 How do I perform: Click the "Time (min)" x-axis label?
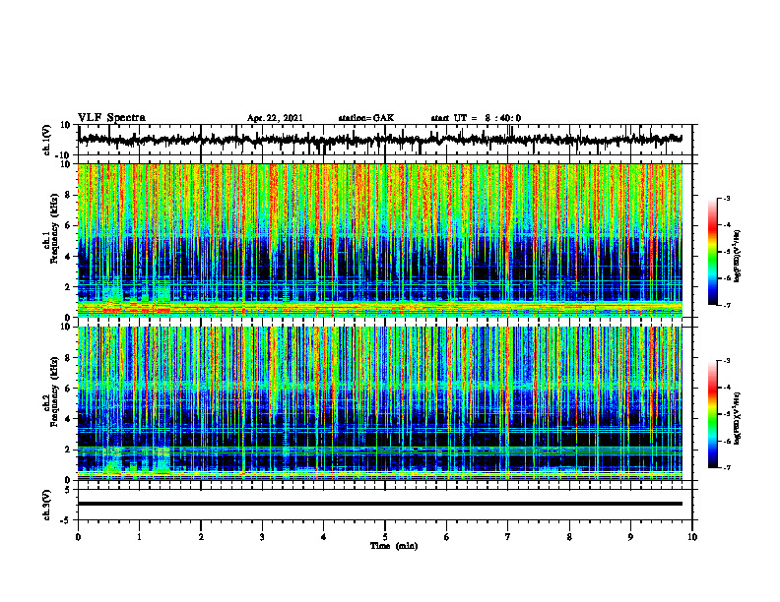click(394, 546)
